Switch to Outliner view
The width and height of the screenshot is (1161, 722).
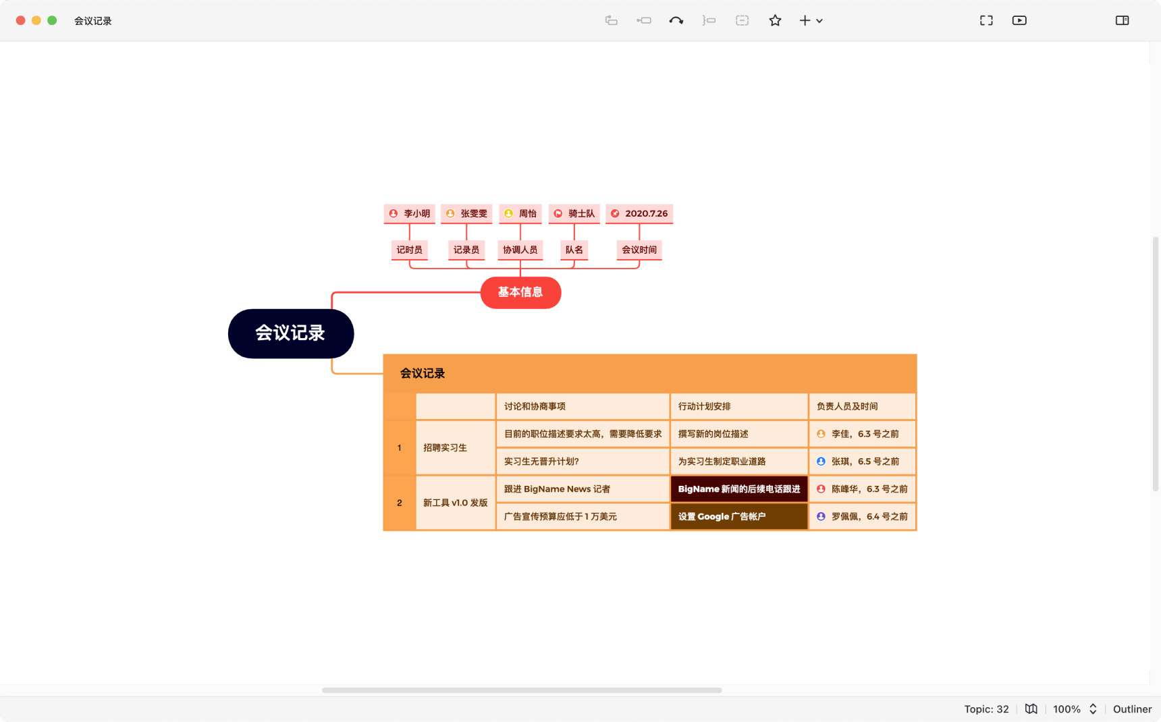1132,709
